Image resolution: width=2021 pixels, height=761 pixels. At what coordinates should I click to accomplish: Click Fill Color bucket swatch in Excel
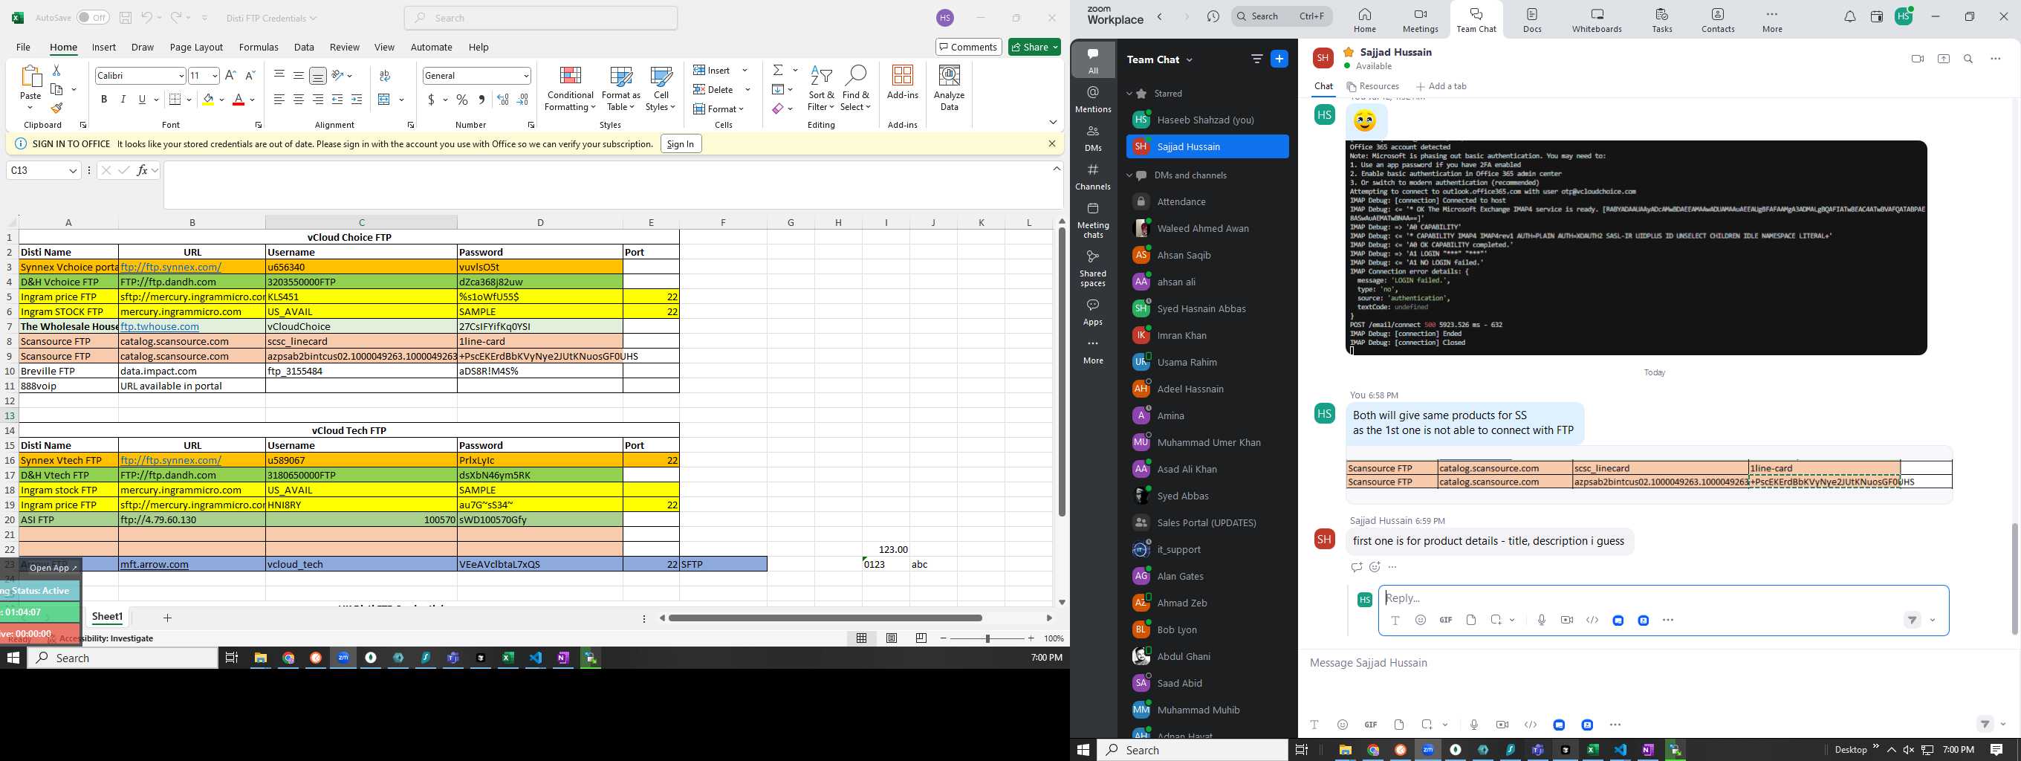pos(207,100)
